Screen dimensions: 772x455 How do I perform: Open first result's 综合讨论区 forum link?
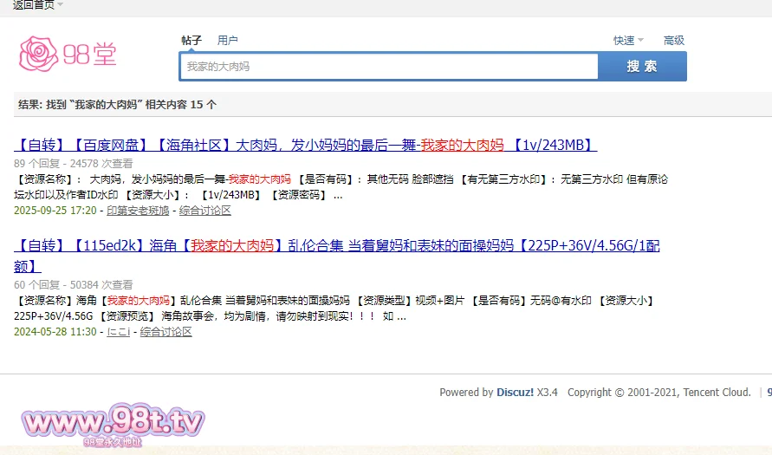[205, 211]
